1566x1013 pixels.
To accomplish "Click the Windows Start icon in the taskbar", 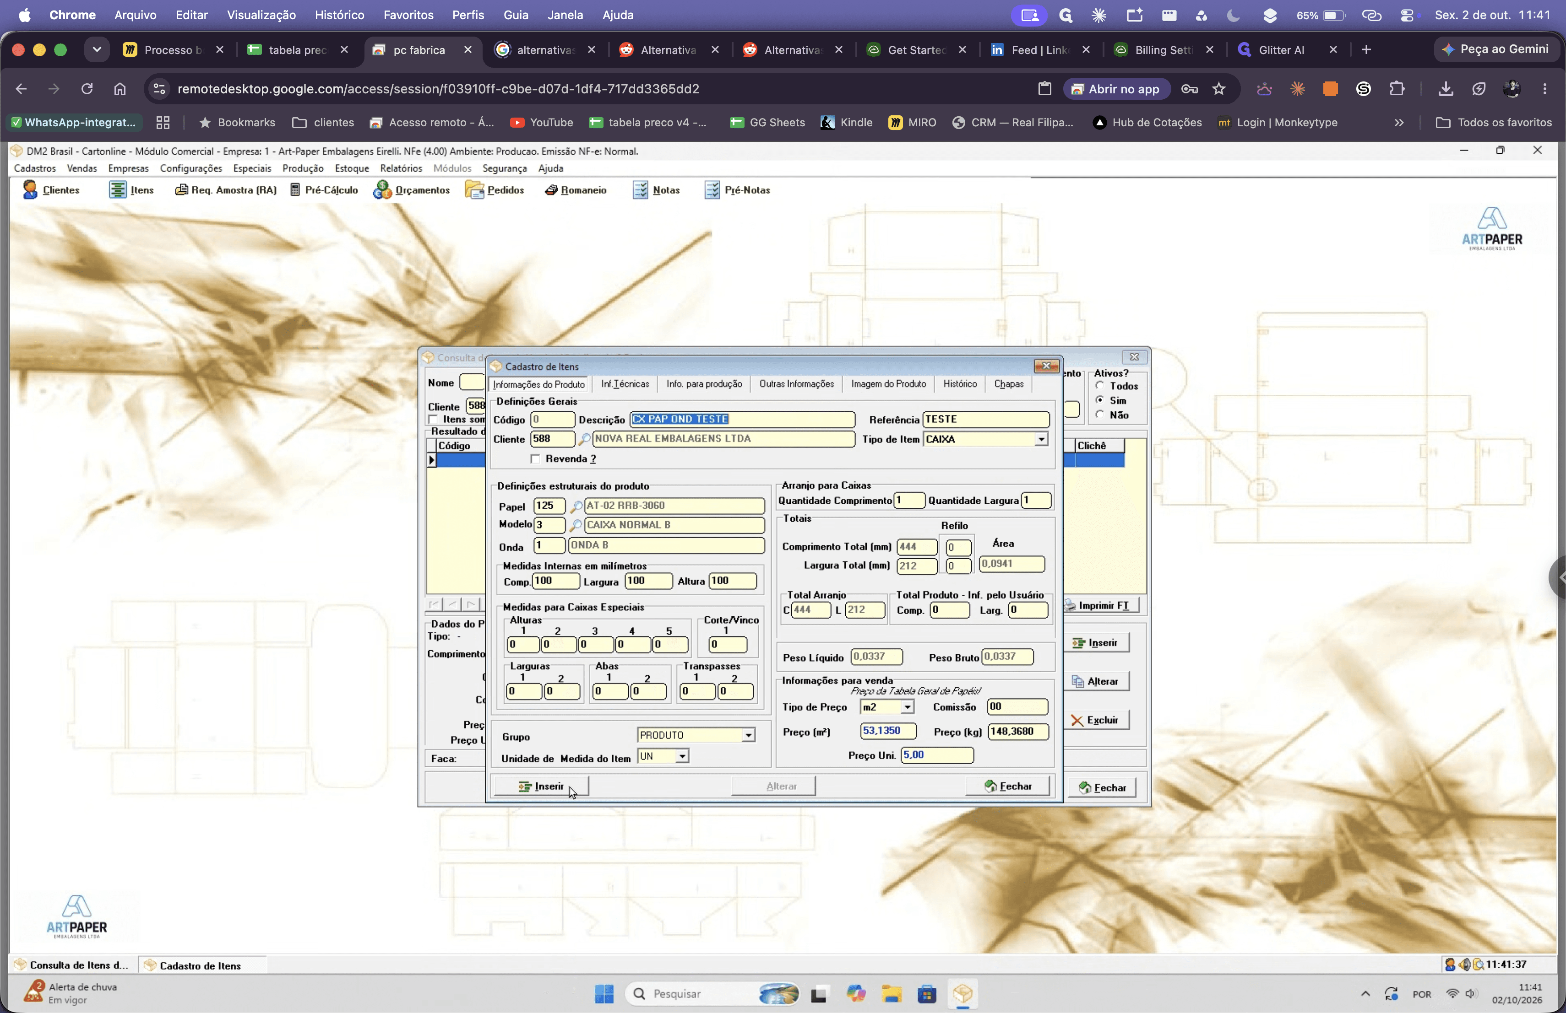I will click(604, 993).
